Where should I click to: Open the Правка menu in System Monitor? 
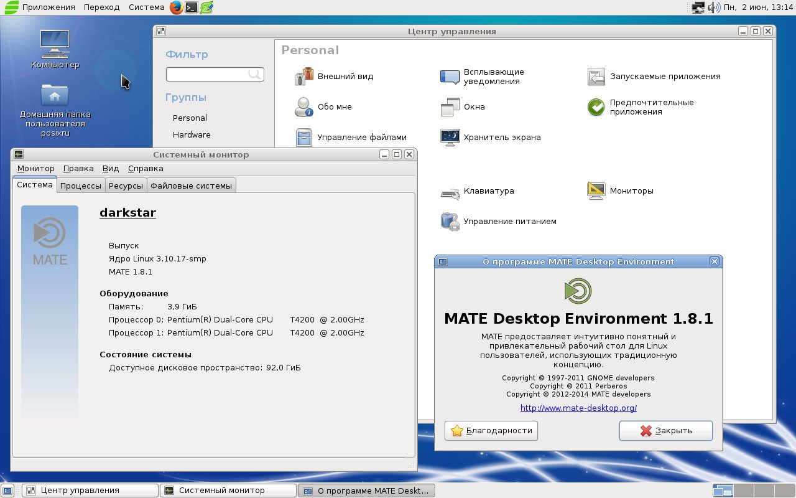(78, 169)
